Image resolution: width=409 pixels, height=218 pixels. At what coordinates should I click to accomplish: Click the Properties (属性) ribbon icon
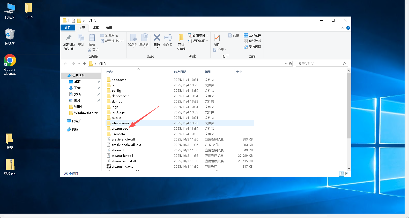pos(217,38)
